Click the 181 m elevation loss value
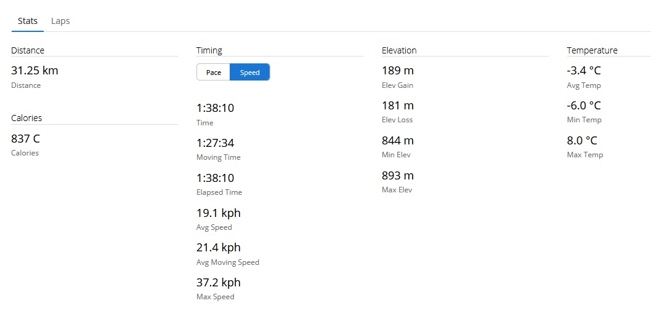 tap(398, 106)
